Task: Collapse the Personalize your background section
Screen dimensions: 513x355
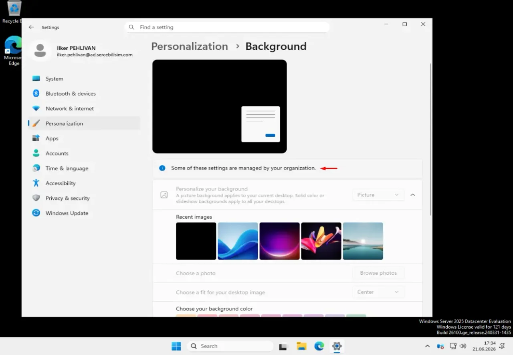Action: click(413, 195)
